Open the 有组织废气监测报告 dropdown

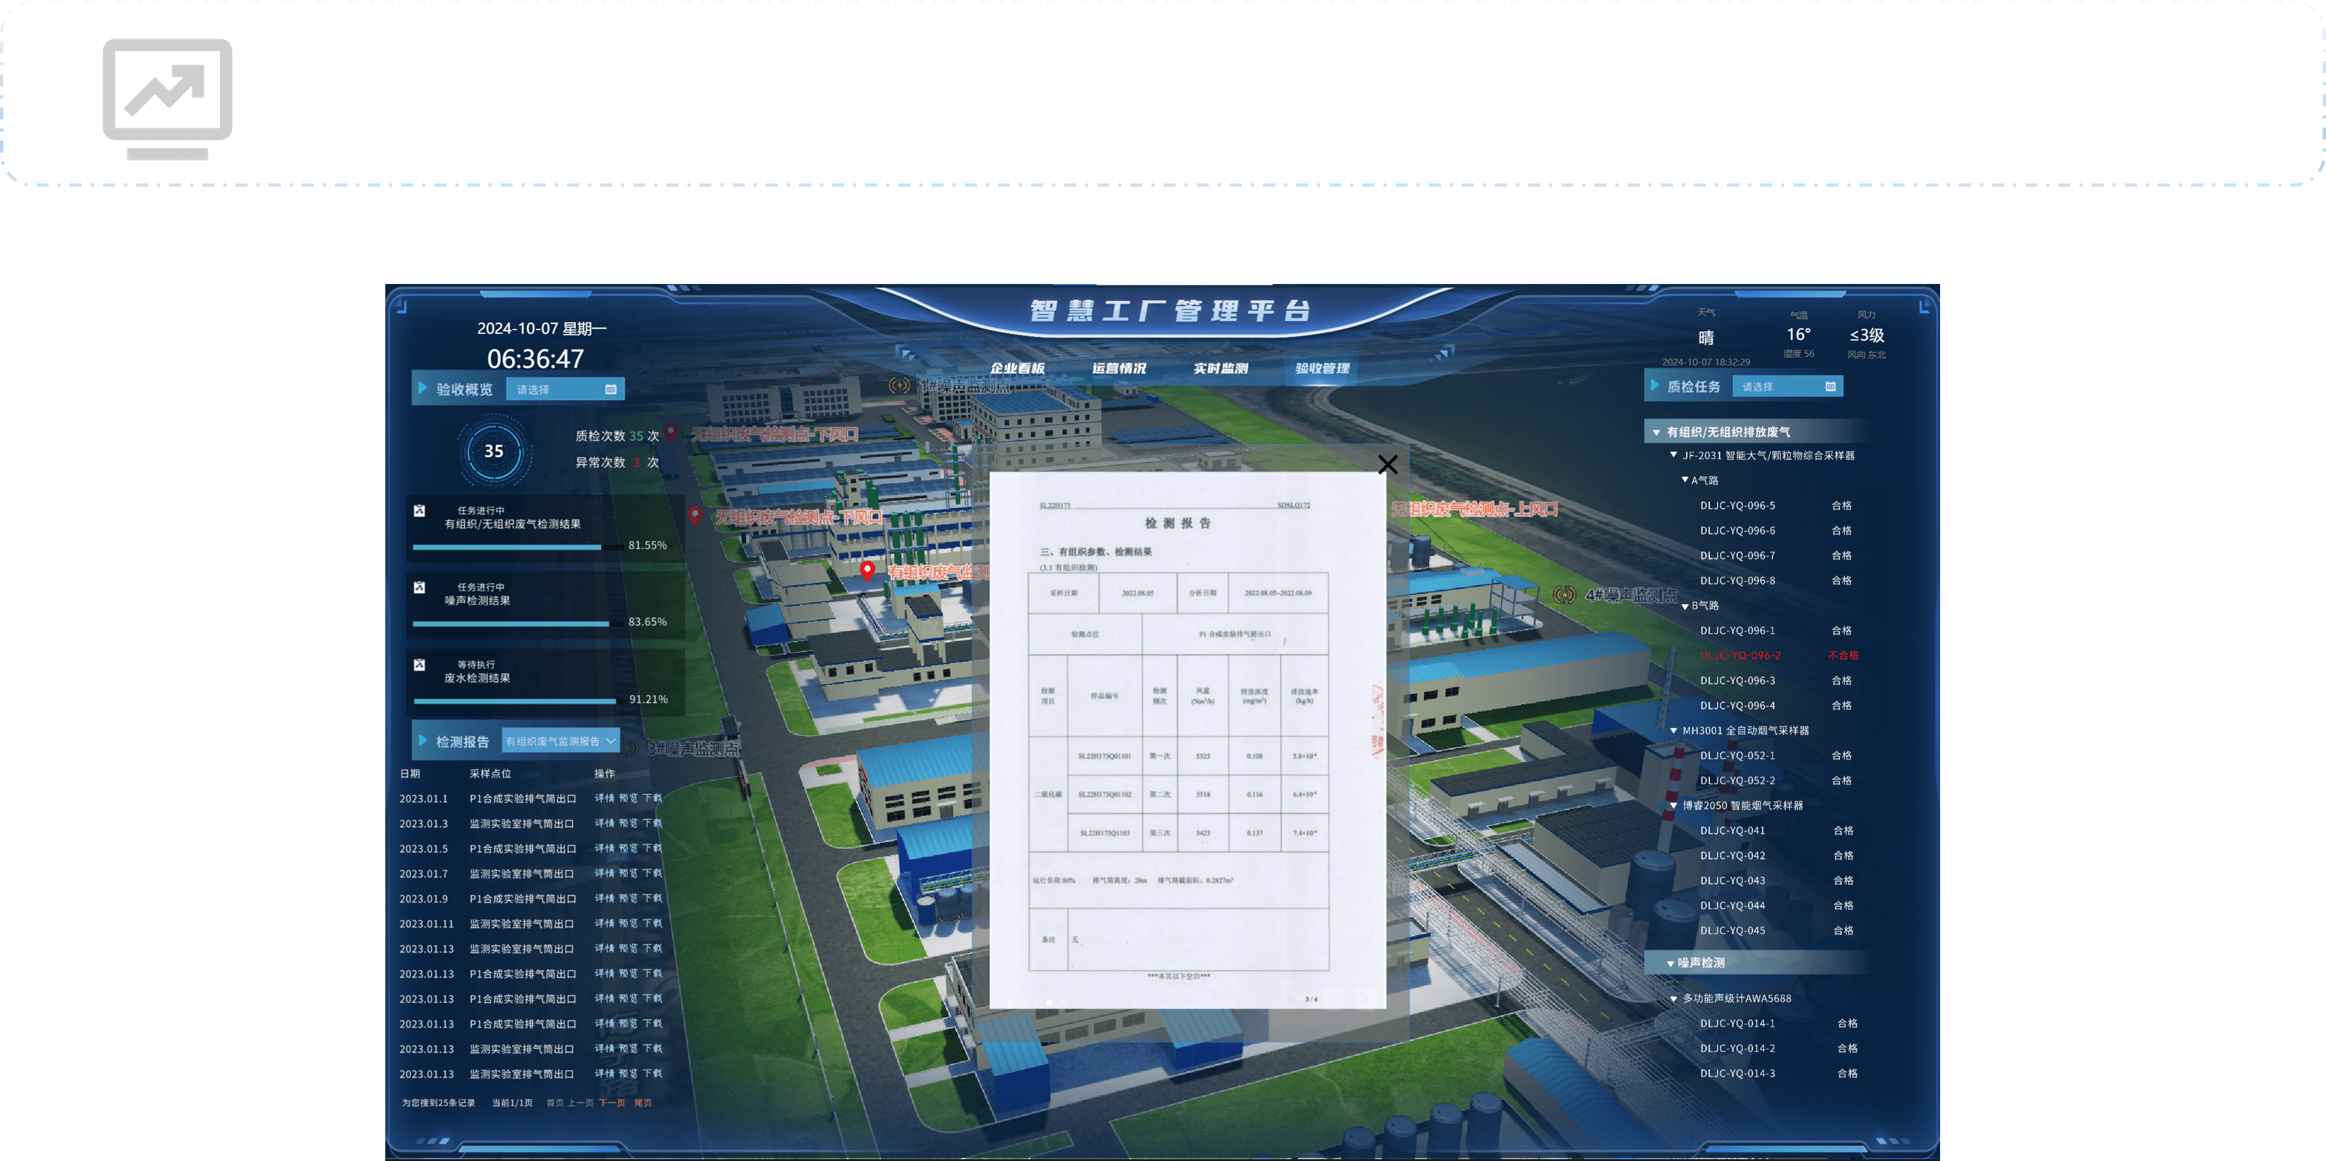click(x=561, y=741)
